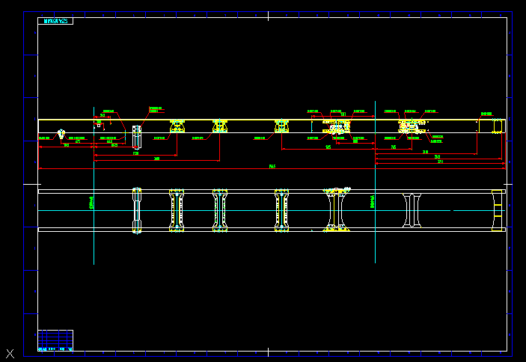This screenshot has width=526, height=362.
Task: Select the third crossmember in plan view
Action: point(220,211)
